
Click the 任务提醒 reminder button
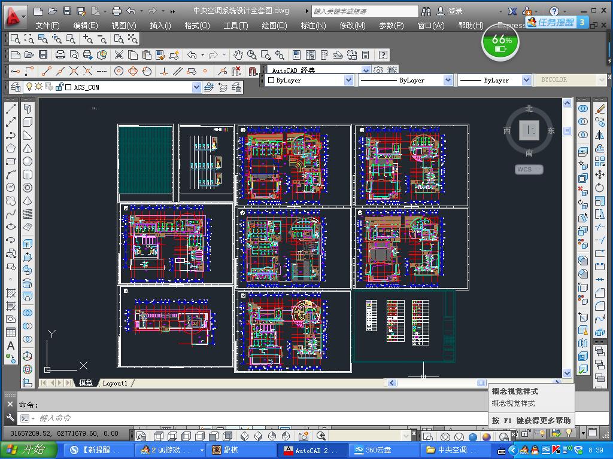tap(556, 22)
